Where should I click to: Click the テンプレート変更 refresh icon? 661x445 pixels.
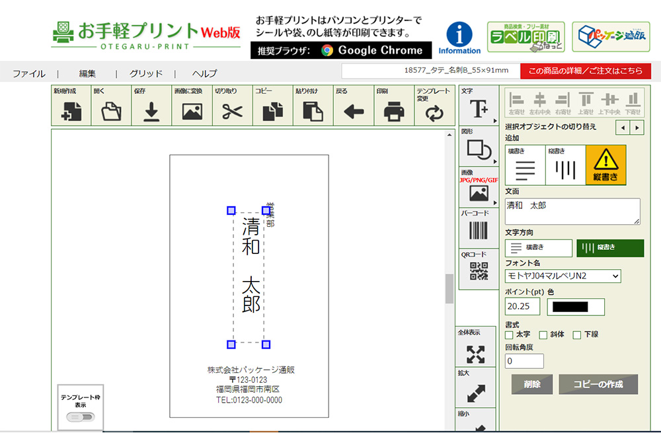(434, 111)
